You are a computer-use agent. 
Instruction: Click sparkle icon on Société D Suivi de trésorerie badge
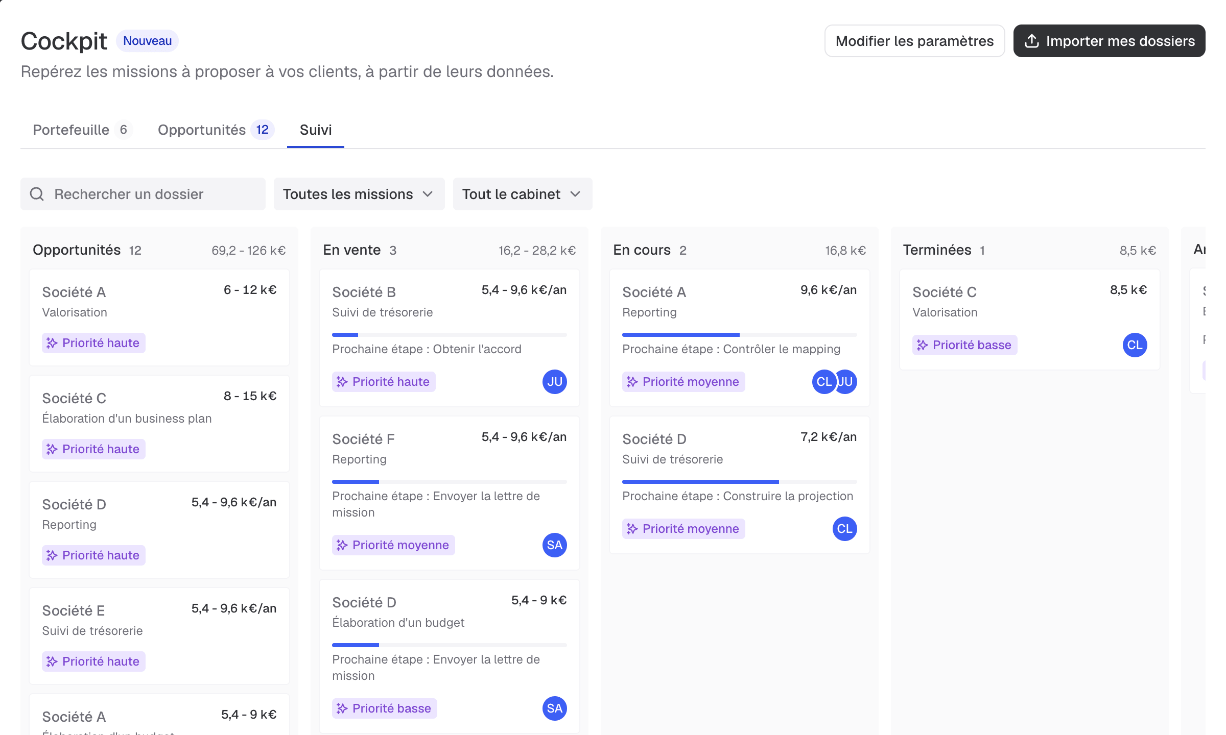pos(632,529)
